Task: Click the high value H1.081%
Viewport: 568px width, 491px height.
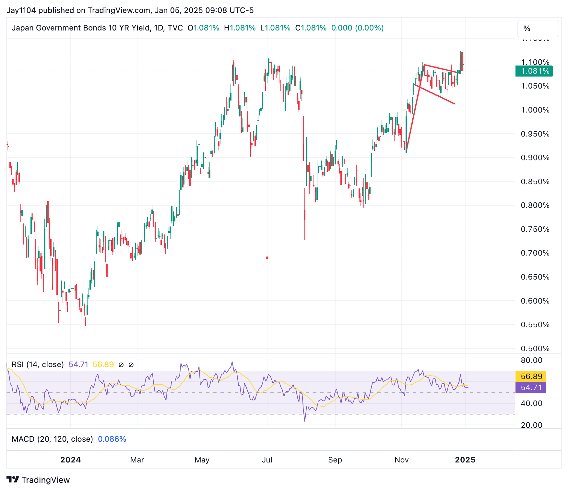Action: [x=240, y=28]
